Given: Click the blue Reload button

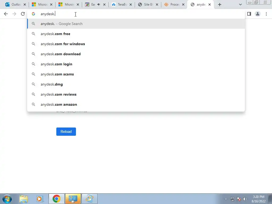Looking at the screenshot, I should pos(66,131).
